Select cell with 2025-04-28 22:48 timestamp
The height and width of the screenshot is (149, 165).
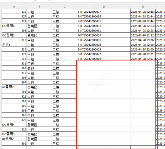[143, 12]
